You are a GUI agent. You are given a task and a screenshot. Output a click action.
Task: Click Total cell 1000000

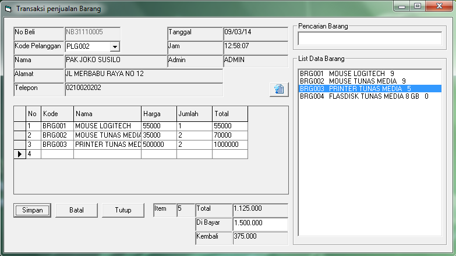point(230,145)
